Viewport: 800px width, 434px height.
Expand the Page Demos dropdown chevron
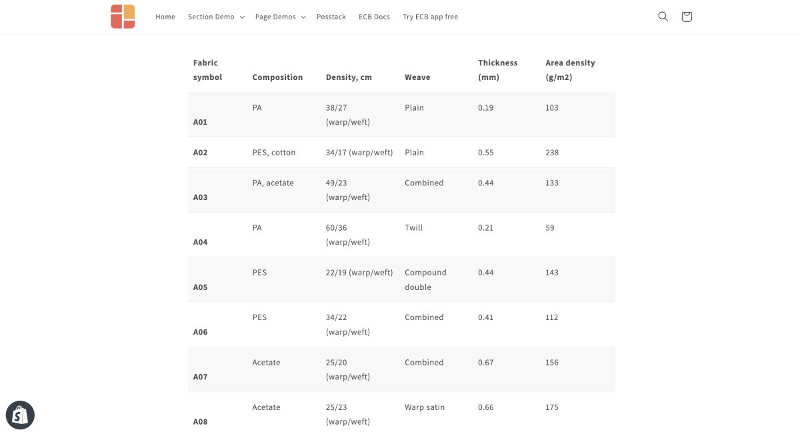point(303,17)
